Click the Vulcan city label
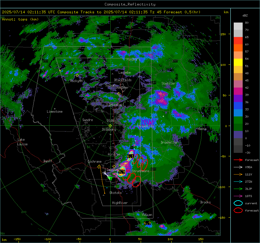The image size is (260, 243). (147, 215)
